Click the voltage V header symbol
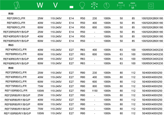Image resolution: width=164 pixels, height=115 pixels. point(56,5)
